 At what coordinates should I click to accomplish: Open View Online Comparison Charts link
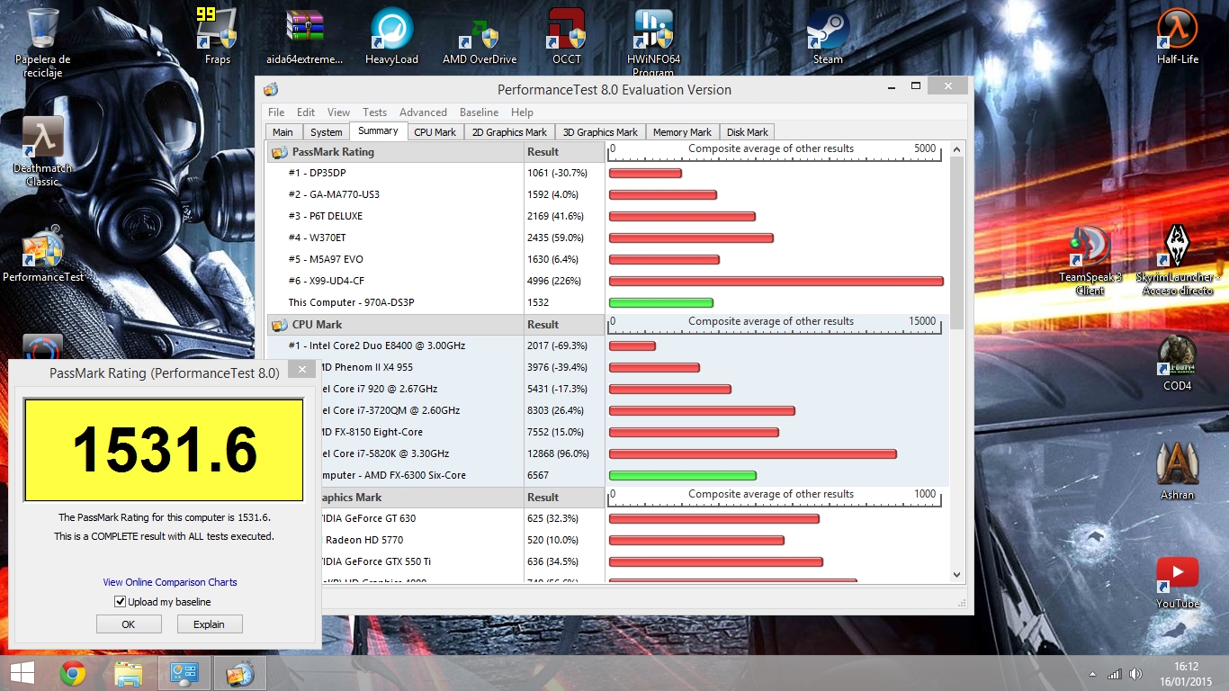tap(170, 582)
